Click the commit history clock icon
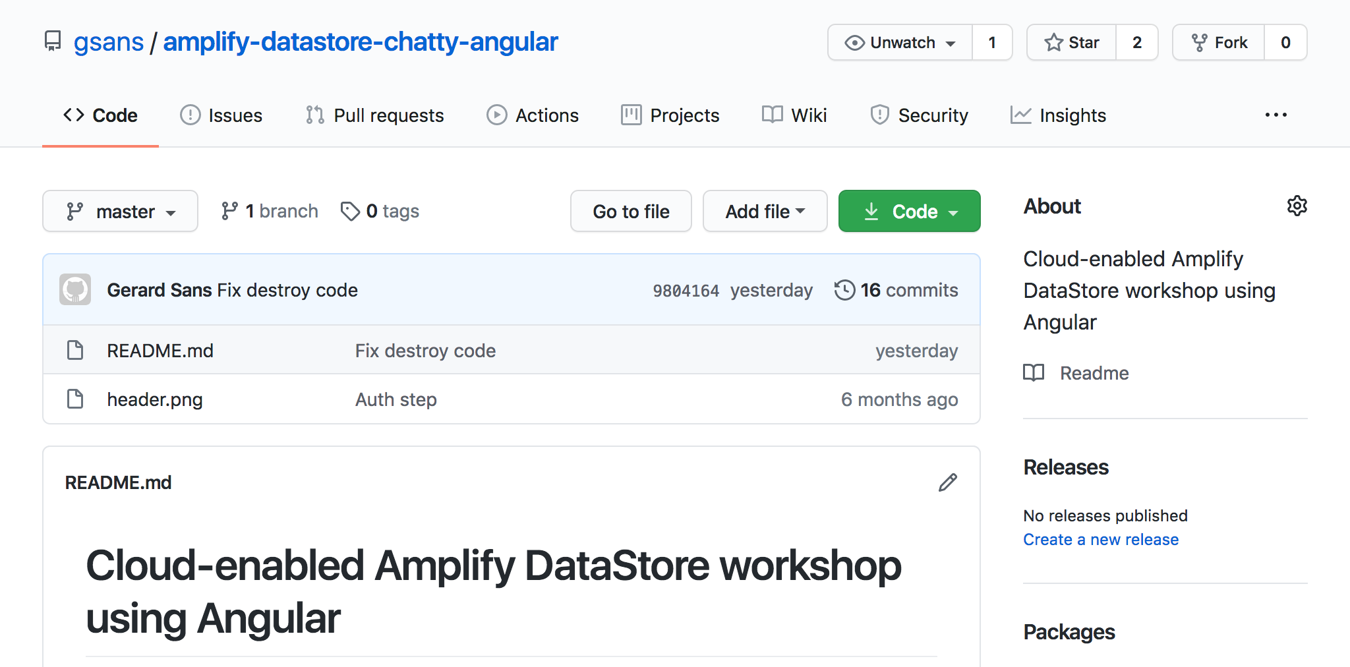The image size is (1350, 667). point(844,290)
